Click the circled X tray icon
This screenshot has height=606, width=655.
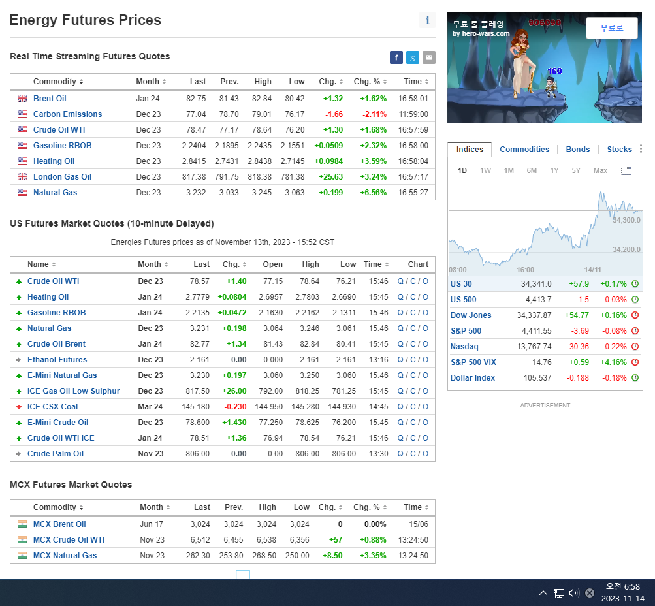[590, 593]
